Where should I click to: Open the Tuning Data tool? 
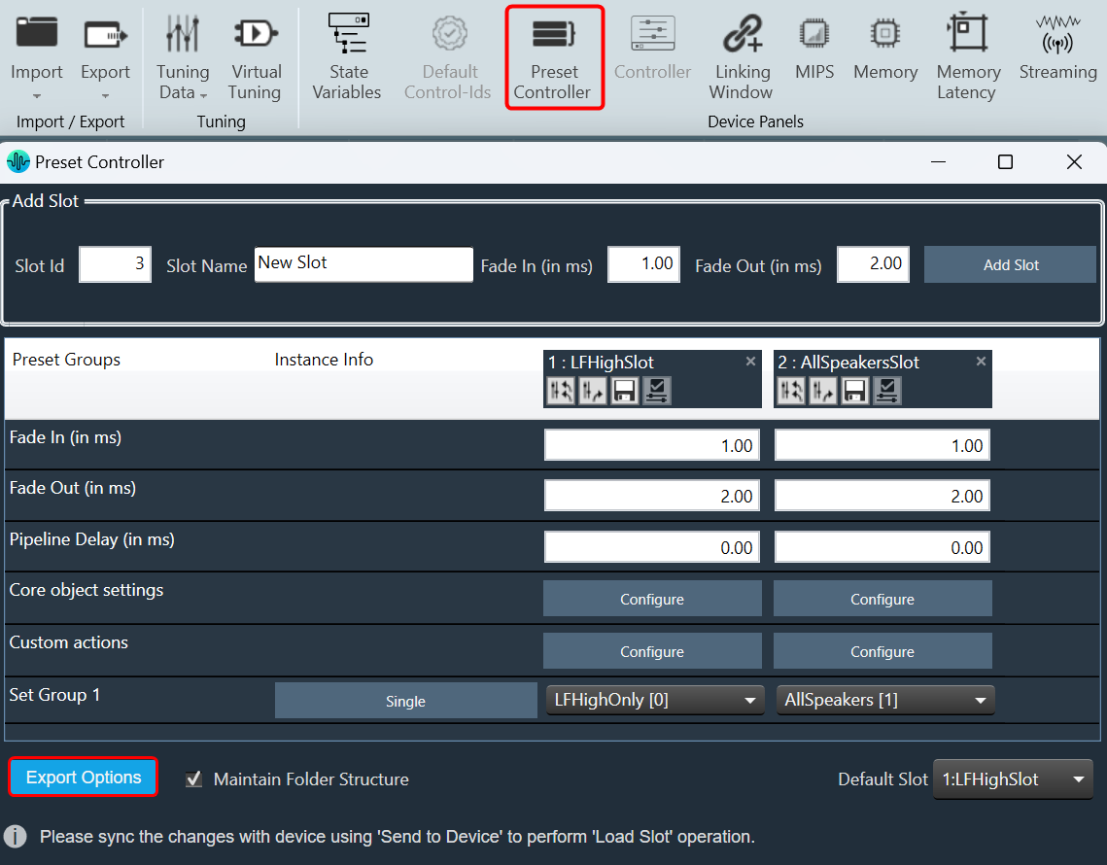[182, 56]
